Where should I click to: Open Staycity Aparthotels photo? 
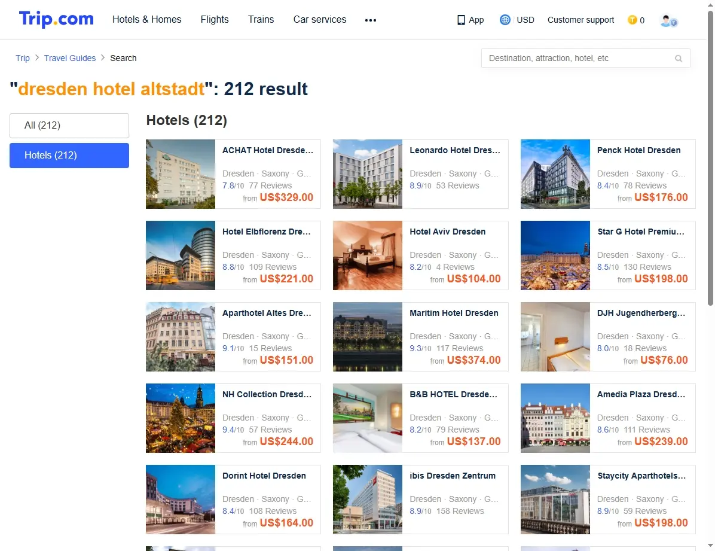pyautogui.click(x=555, y=500)
